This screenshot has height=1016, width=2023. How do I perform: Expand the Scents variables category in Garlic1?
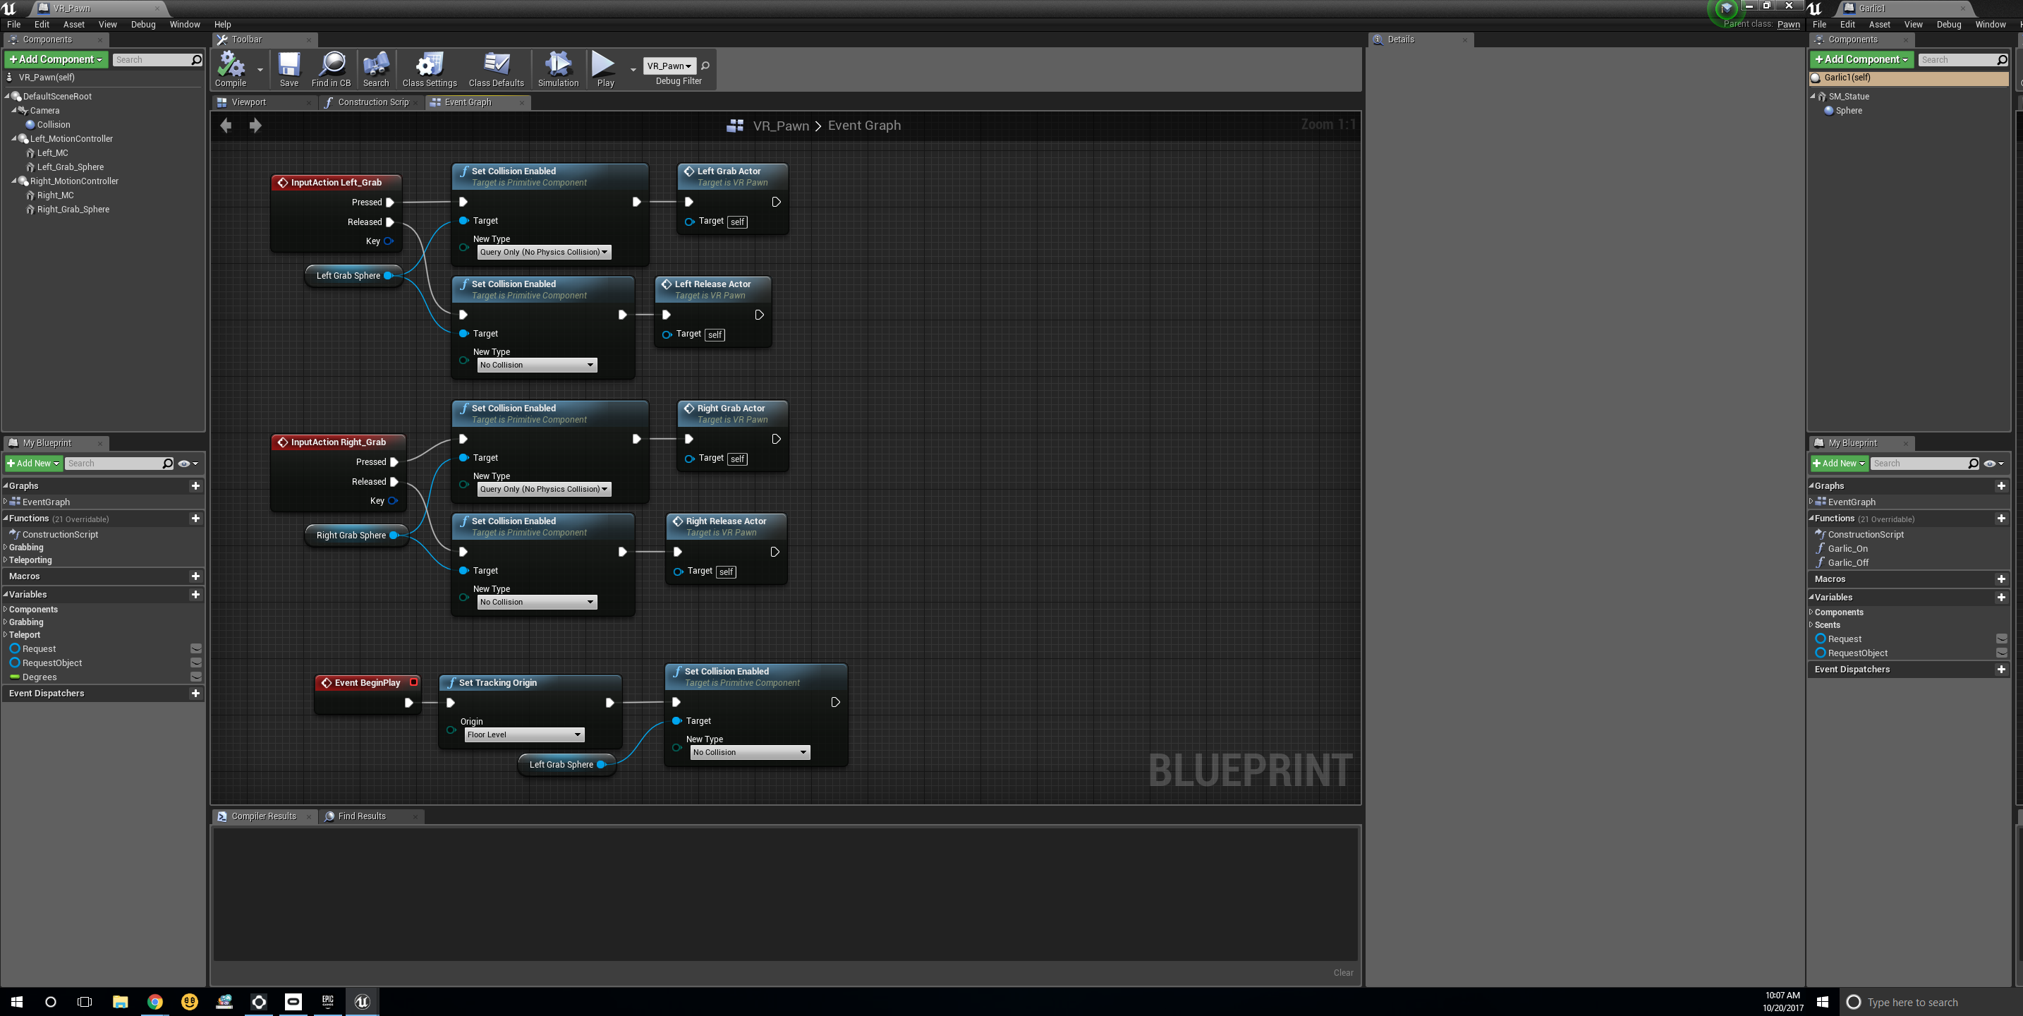tap(1811, 624)
